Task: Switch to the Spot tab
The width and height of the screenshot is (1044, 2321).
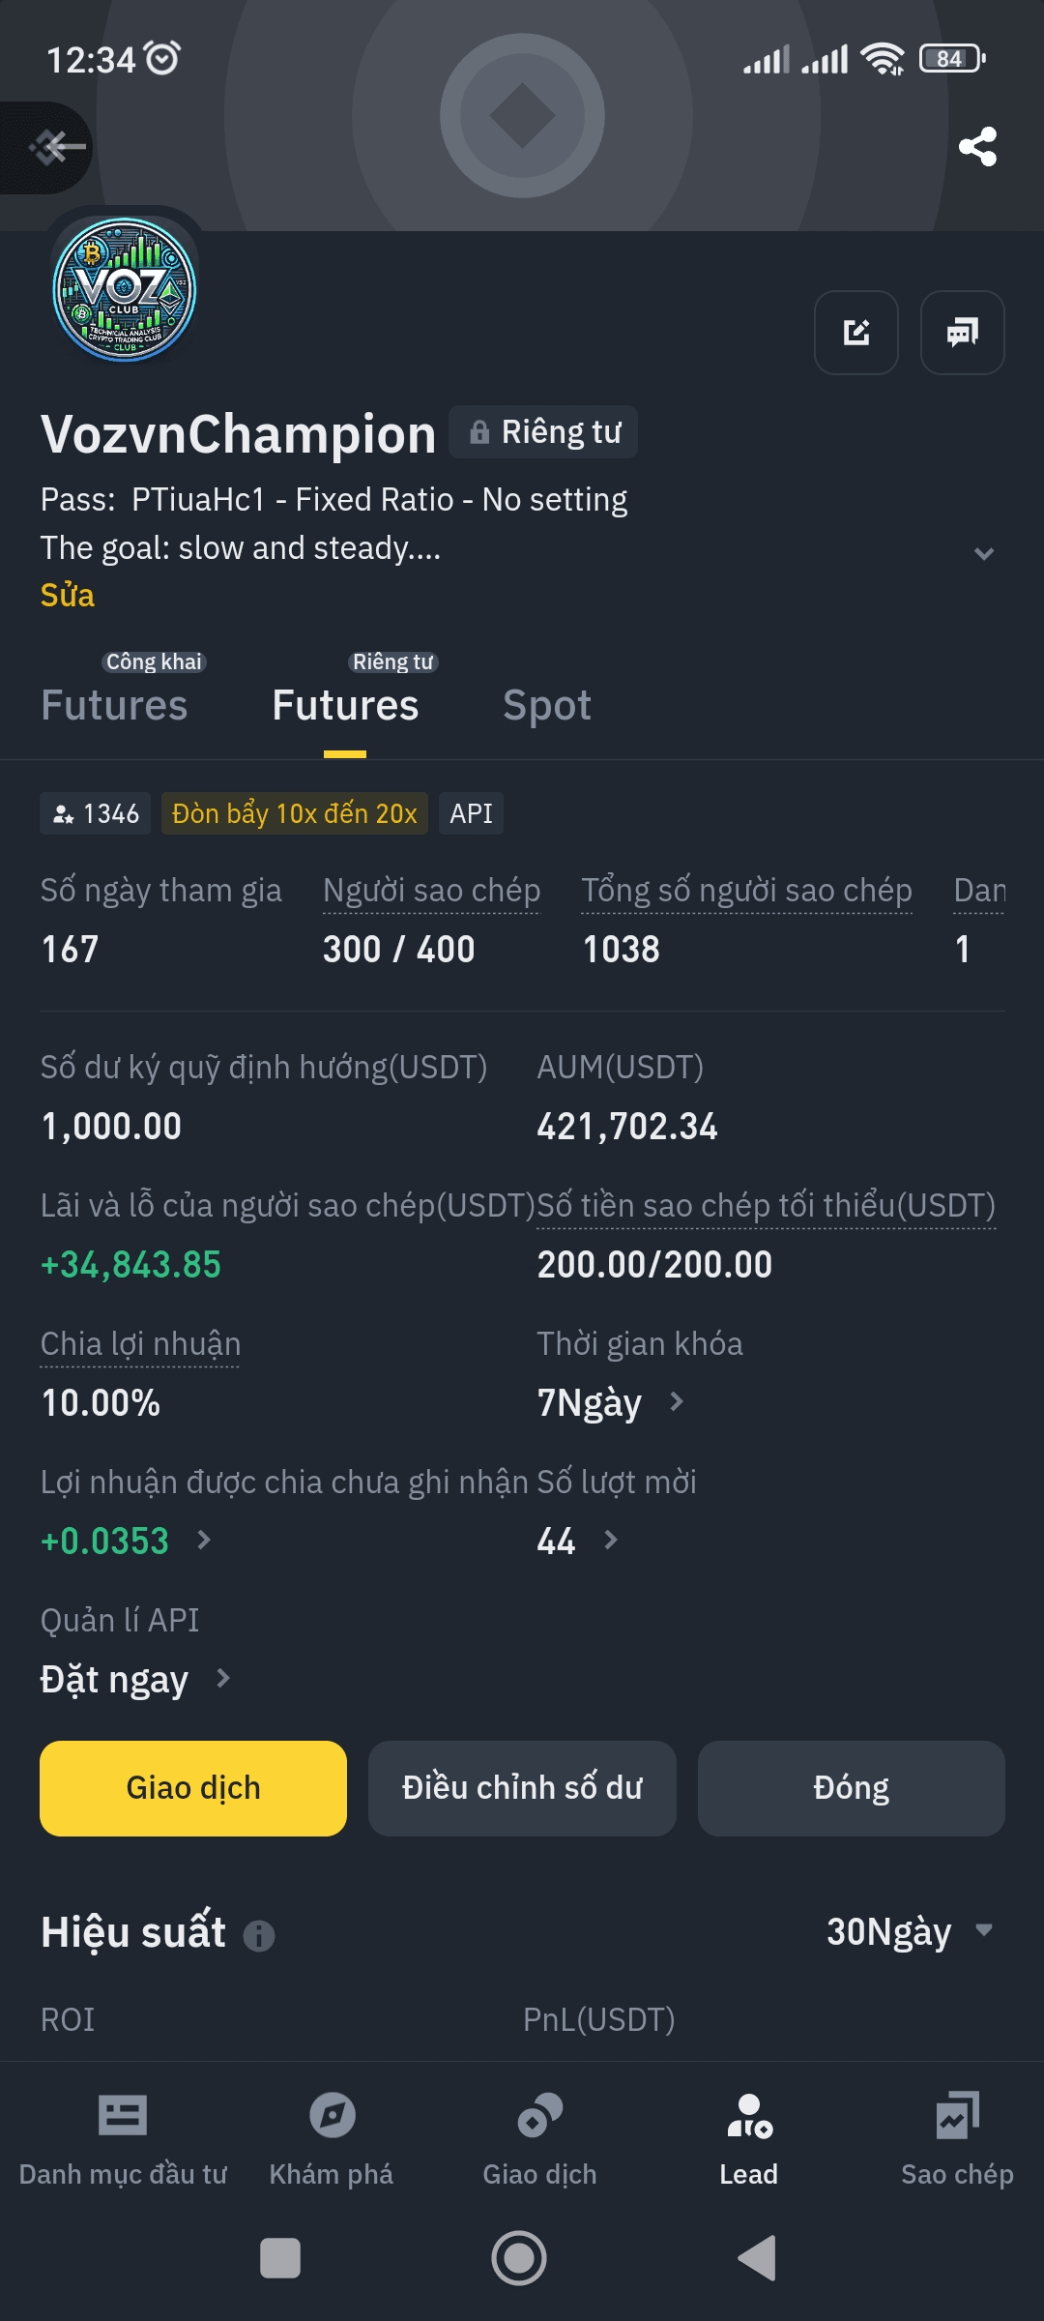Action: point(546,706)
